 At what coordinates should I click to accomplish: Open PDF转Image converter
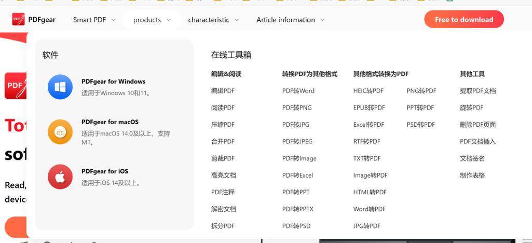299,158
